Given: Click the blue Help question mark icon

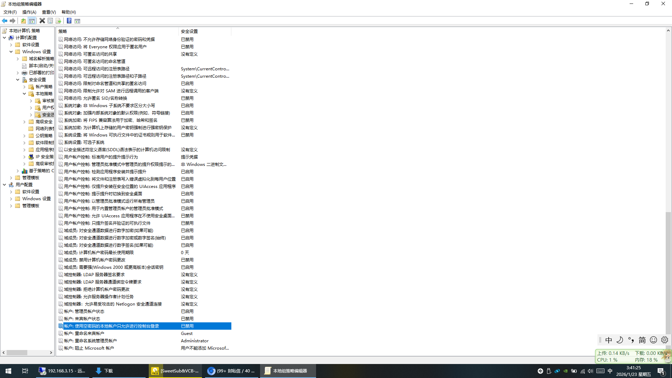Looking at the screenshot, I should (x=69, y=21).
